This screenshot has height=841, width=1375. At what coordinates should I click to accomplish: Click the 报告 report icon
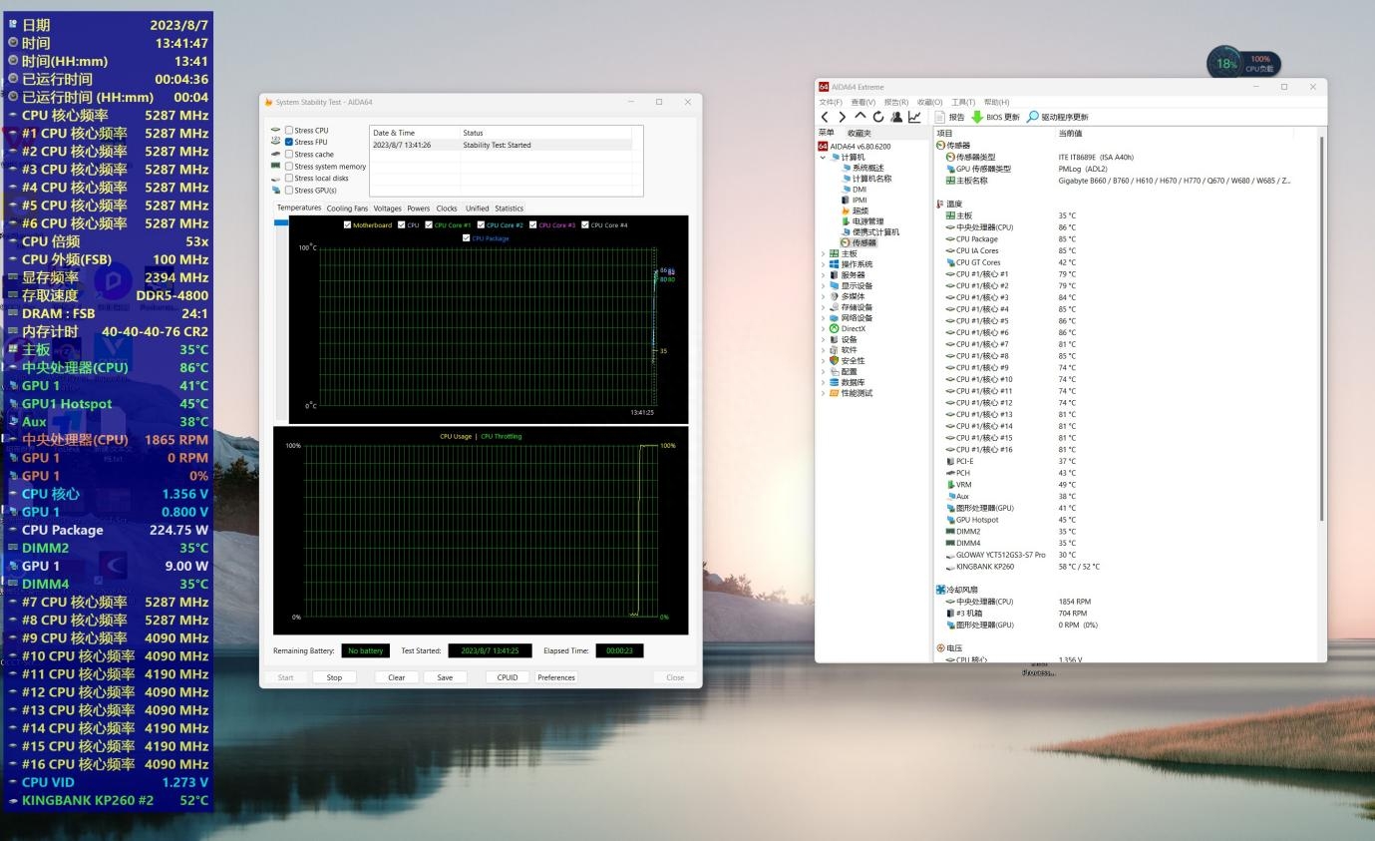[939, 117]
